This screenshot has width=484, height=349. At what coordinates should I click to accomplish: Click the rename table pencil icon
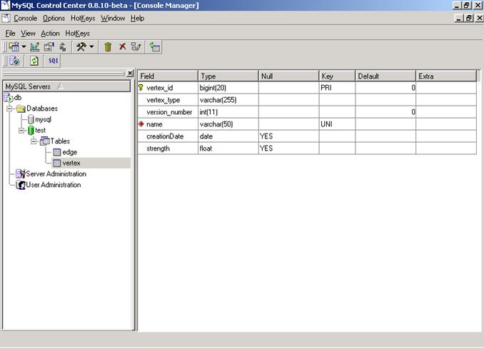coord(136,47)
